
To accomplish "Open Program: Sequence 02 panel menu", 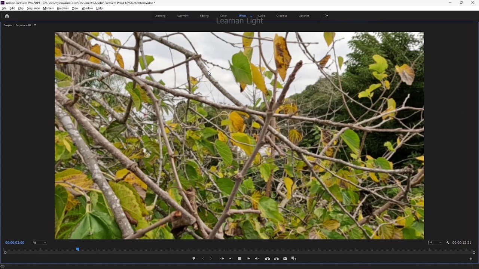I will coord(35,25).
